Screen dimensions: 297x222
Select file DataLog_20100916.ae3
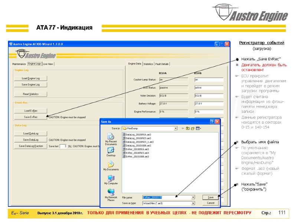coord(137,135)
